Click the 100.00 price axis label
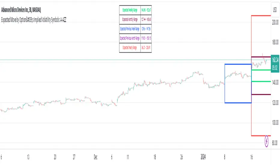Screen dimensions: 280x165 coord(275,122)
